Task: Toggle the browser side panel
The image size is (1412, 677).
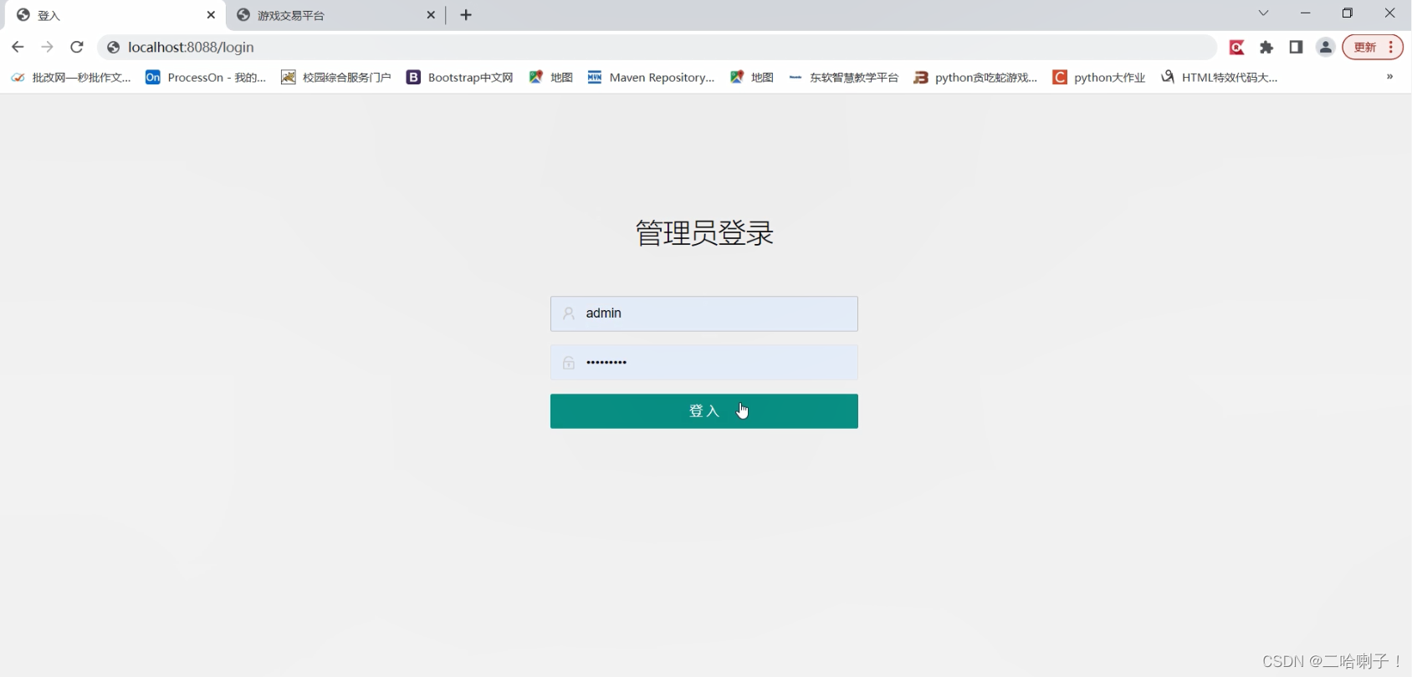Action: 1296,48
